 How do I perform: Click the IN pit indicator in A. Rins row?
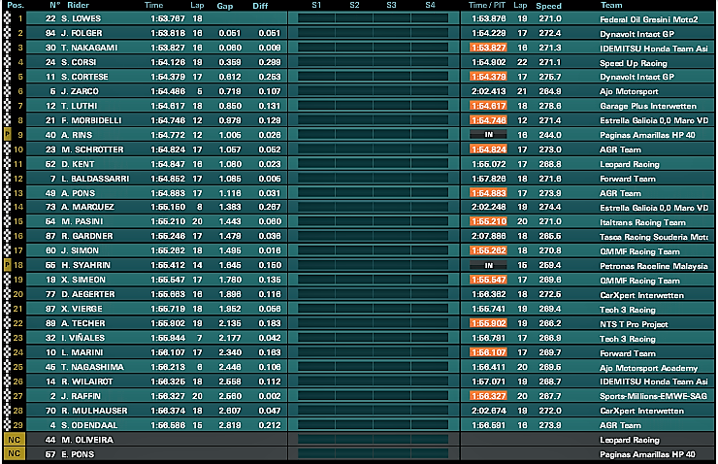[x=488, y=135]
